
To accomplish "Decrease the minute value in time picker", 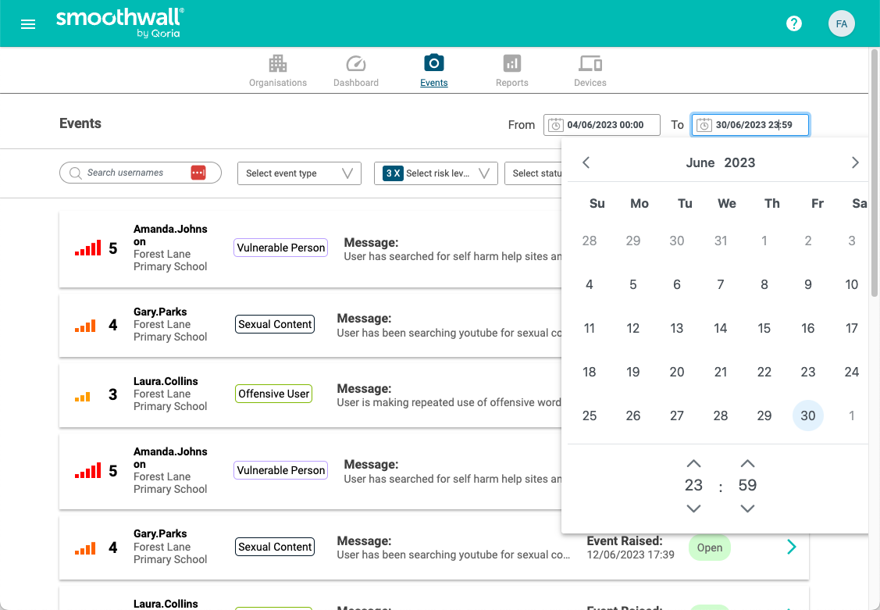I will [x=747, y=508].
